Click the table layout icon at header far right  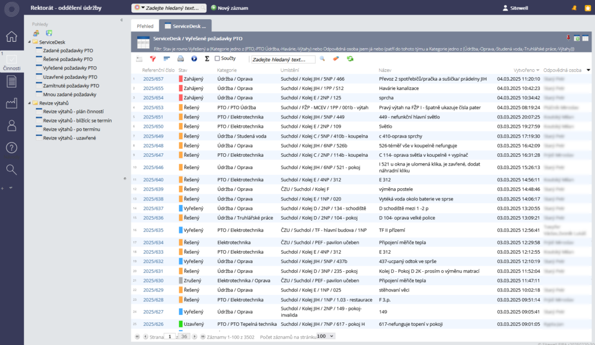586,38
